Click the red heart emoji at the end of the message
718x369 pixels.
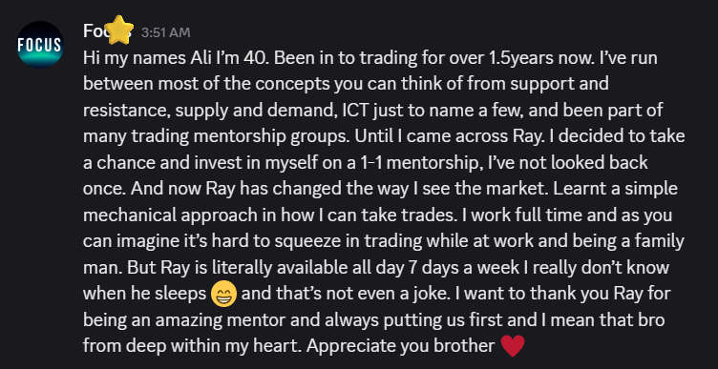(513, 346)
